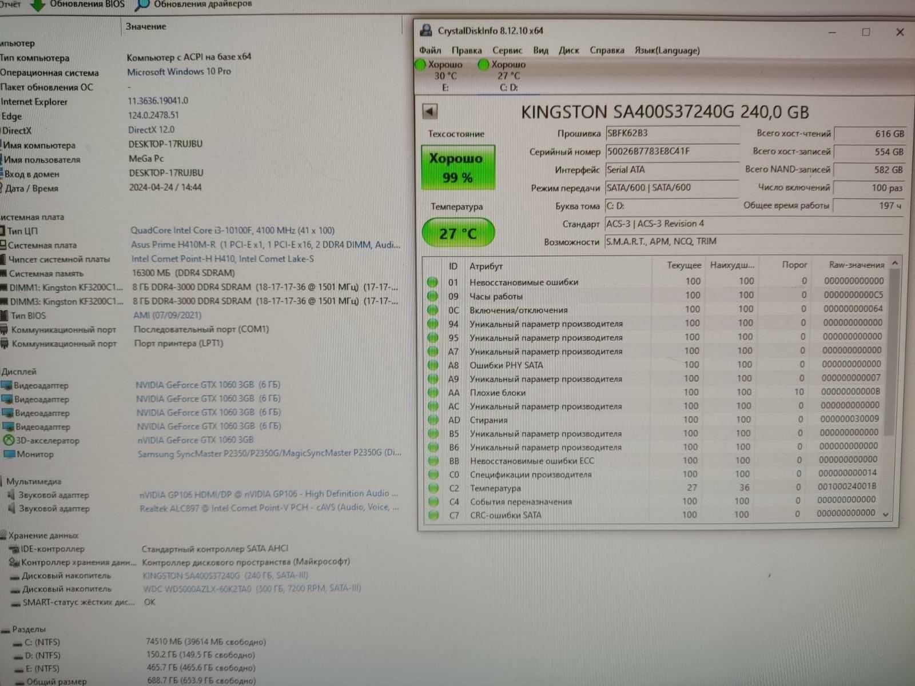Screen dimensions: 915x686
Task: Click status circle for attribute 01 Невосстановимые ошибки
Action: [432, 282]
